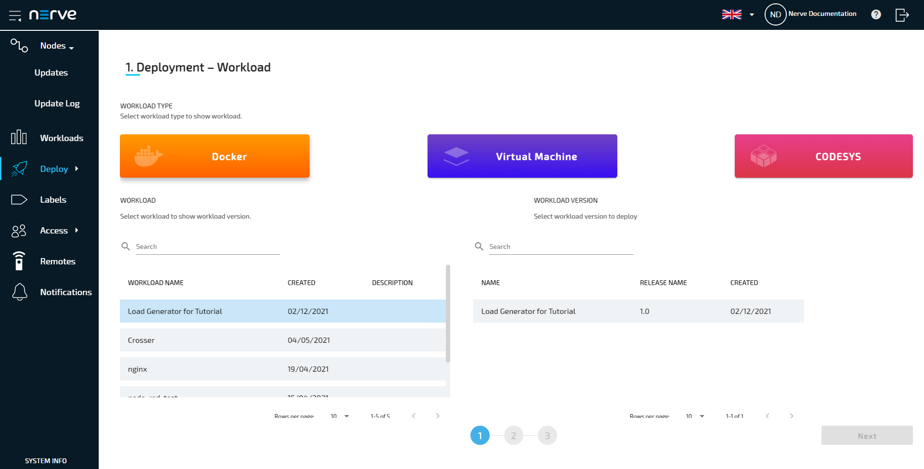The width and height of the screenshot is (924, 469).
Task: Click the Labels tag icon
Action: 19,200
